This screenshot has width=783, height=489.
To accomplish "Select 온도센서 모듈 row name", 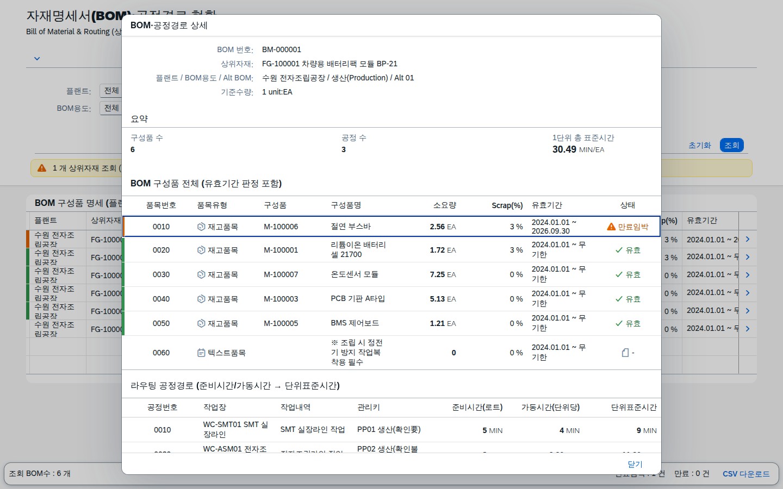I will [355, 274].
